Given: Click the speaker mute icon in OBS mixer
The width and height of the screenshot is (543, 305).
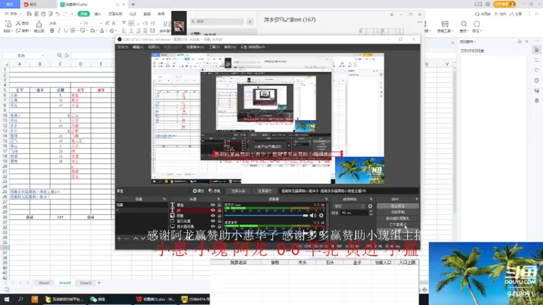Looking at the screenshot, I should pyautogui.click(x=313, y=216).
